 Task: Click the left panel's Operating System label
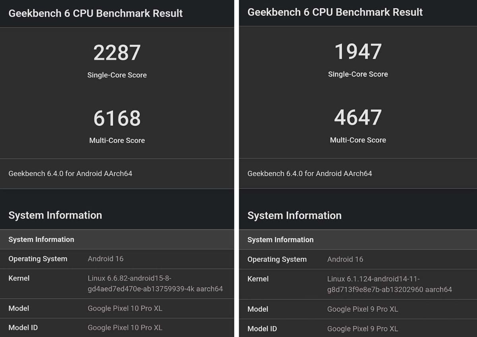click(x=38, y=259)
